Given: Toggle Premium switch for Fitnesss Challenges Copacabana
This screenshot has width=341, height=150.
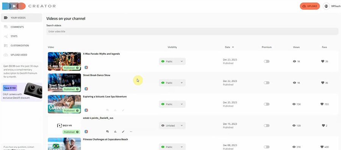Looking at the screenshot, I should point(267,147).
